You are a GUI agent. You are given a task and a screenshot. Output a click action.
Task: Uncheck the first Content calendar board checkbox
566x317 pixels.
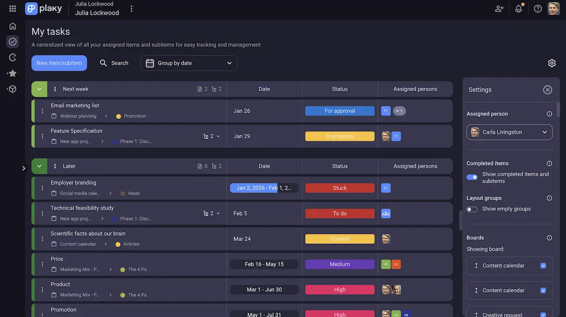point(544,265)
